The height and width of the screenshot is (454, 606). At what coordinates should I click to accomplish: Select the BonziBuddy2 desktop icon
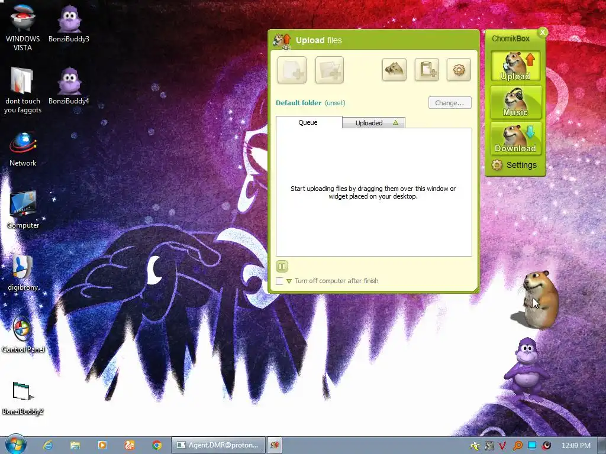click(23, 398)
